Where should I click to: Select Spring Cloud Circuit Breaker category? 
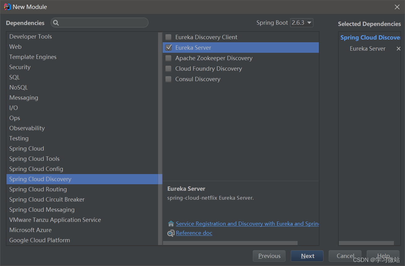pos(82,199)
